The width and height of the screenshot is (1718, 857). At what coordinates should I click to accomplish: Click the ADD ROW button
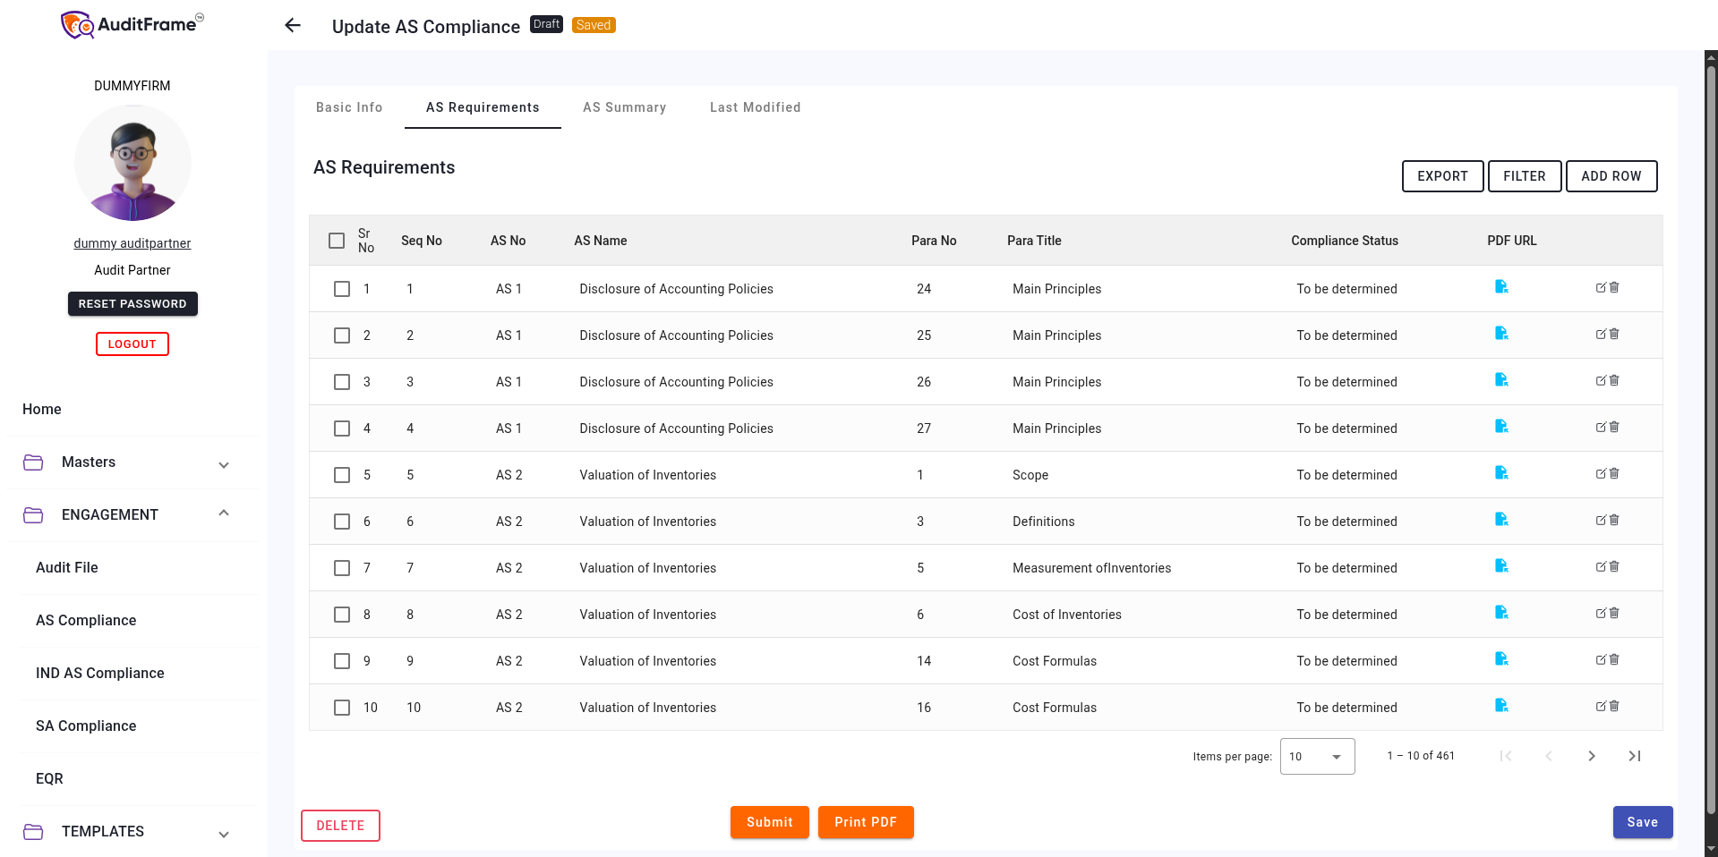pyautogui.click(x=1611, y=176)
